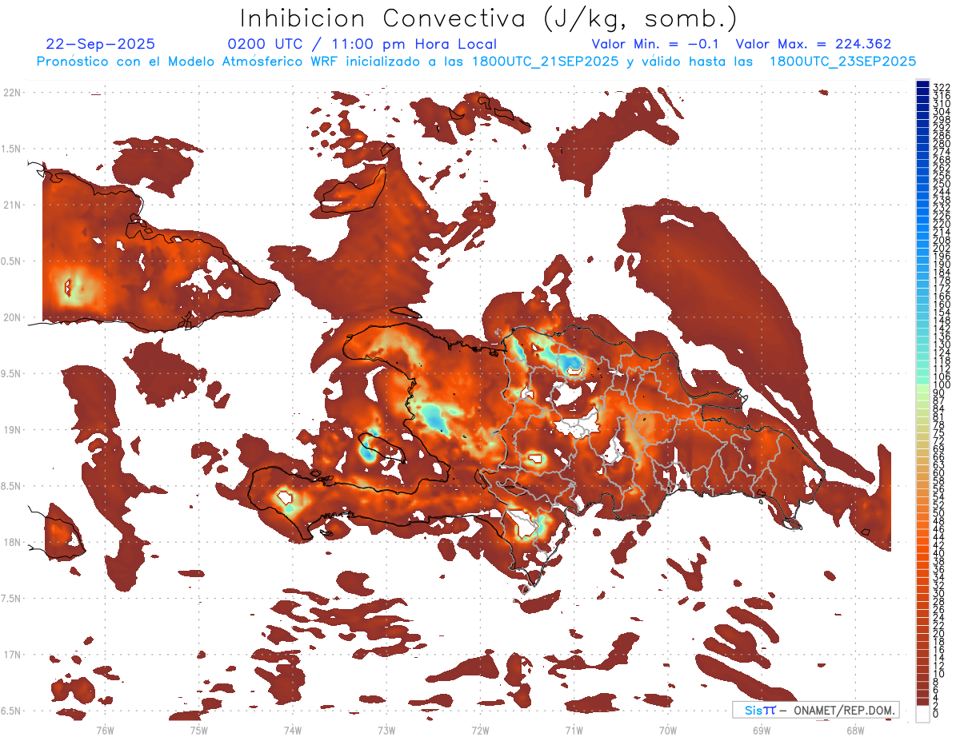The height and width of the screenshot is (741, 960).
Task: Click the 72W longitude axis label
Action: (480, 730)
